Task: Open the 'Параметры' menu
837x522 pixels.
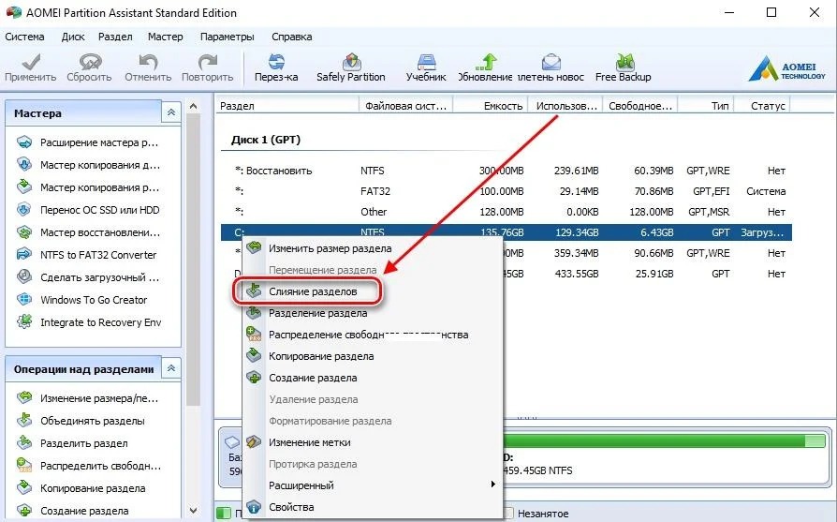Action: [228, 37]
